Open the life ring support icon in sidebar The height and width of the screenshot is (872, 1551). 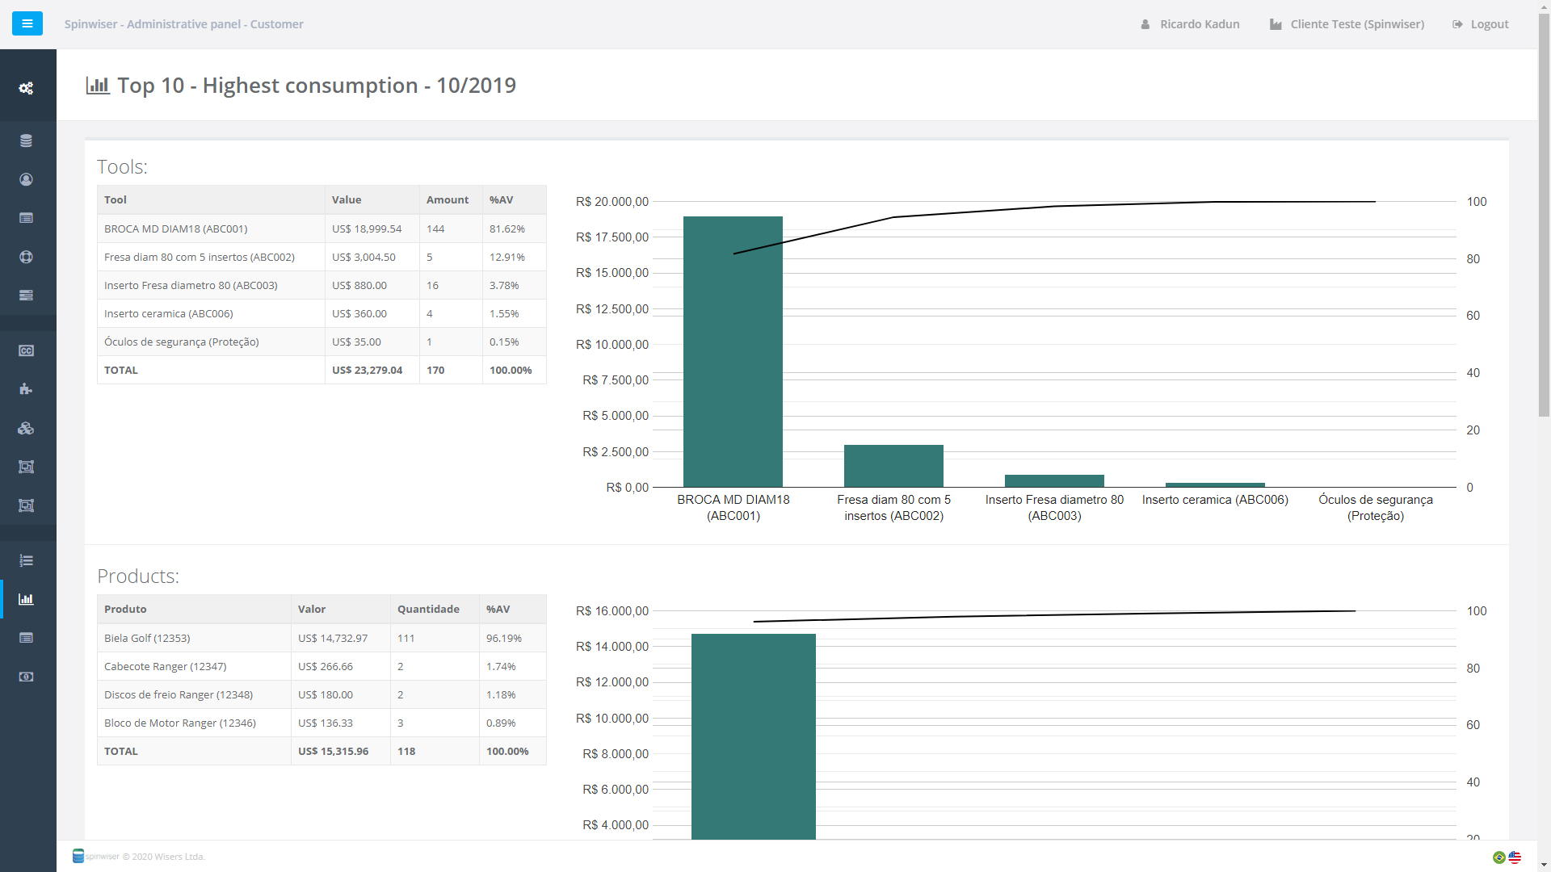pos(26,257)
